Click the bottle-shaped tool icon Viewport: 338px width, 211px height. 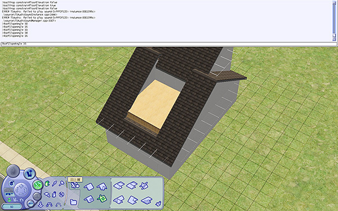(x=54, y=194)
